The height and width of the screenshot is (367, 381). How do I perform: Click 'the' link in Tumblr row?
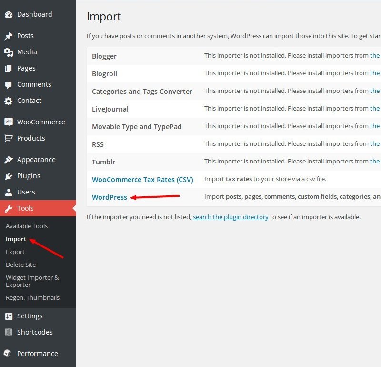click(x=375, y=162)
